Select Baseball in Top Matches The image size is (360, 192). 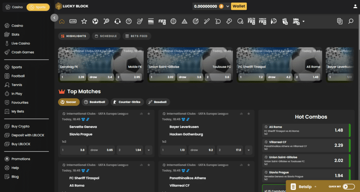158,102
